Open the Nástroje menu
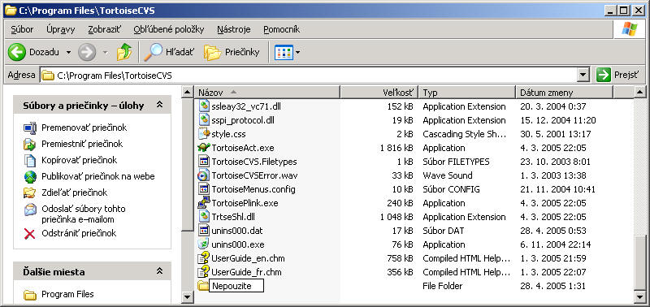 pos(234,29)
